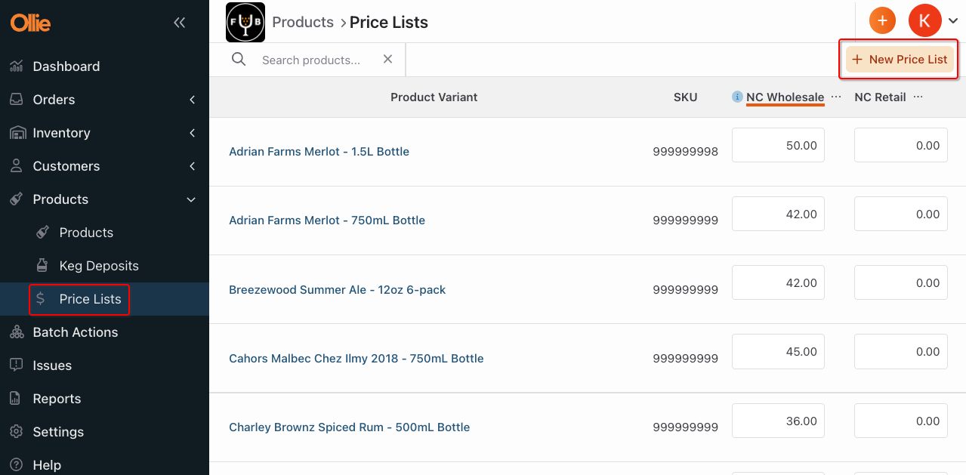The width and height of the screenshot is (966, 475).
Task: Click the Products breadcrumb link
Action: pos(303,22)
